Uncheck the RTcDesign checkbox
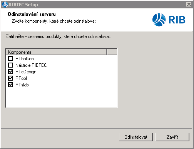The image size is (194, 149). (x=10, y=72)
